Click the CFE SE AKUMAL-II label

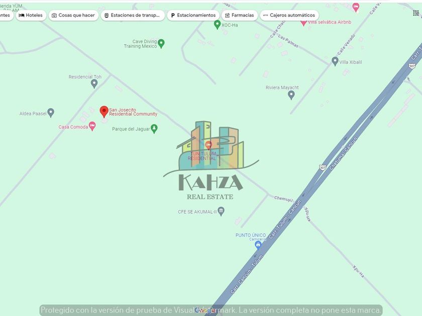(x=197, y=212)
